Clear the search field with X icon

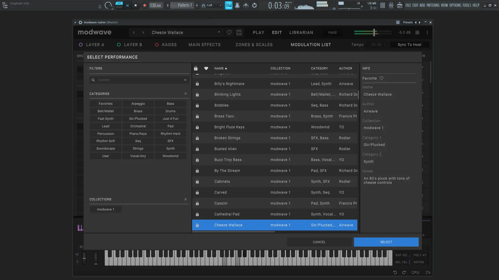coord(185,80)
